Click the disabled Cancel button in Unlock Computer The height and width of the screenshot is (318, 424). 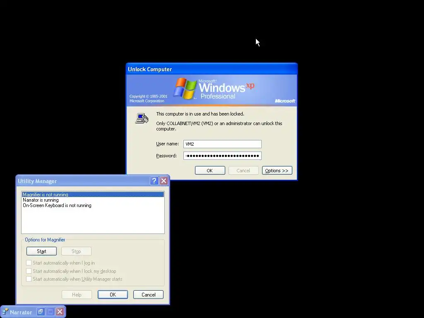[243, 170]
